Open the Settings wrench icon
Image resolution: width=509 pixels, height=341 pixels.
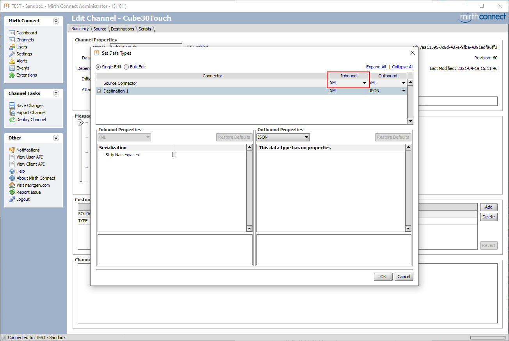point(12,54)
